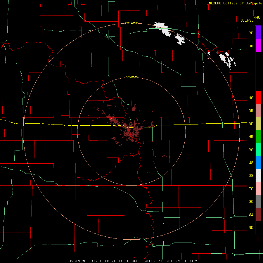Click the dusty pink GR legend swatch

click(x=258, y=111)
